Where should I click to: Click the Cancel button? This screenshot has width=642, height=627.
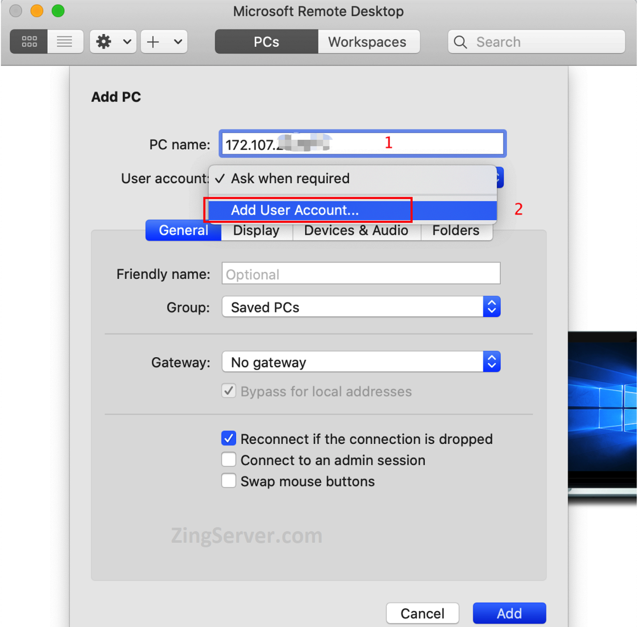pyautogui.click(x=422, y=613)
